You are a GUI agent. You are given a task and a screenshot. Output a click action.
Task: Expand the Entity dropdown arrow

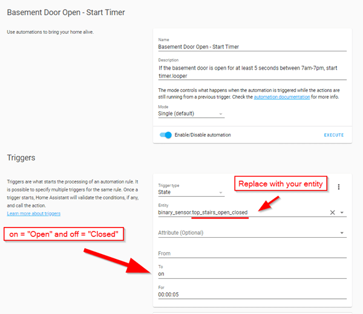coord(342,212)
